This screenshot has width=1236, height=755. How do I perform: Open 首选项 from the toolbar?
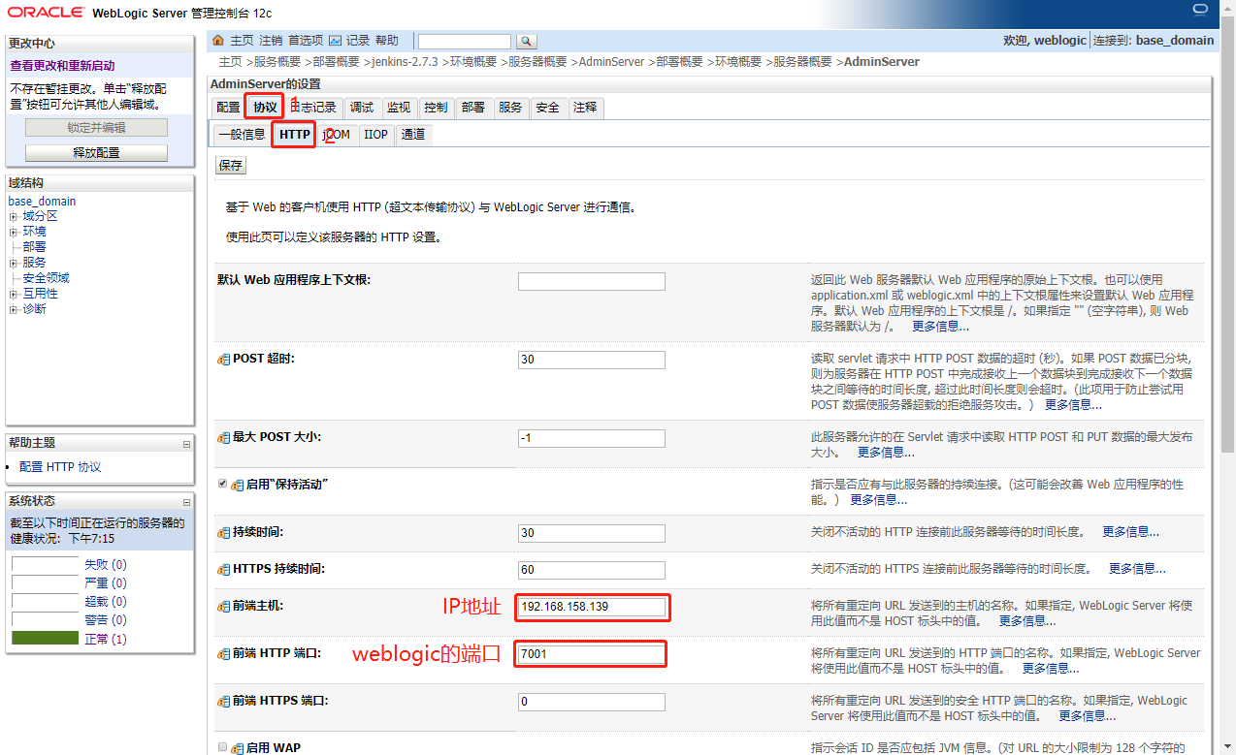306,41
